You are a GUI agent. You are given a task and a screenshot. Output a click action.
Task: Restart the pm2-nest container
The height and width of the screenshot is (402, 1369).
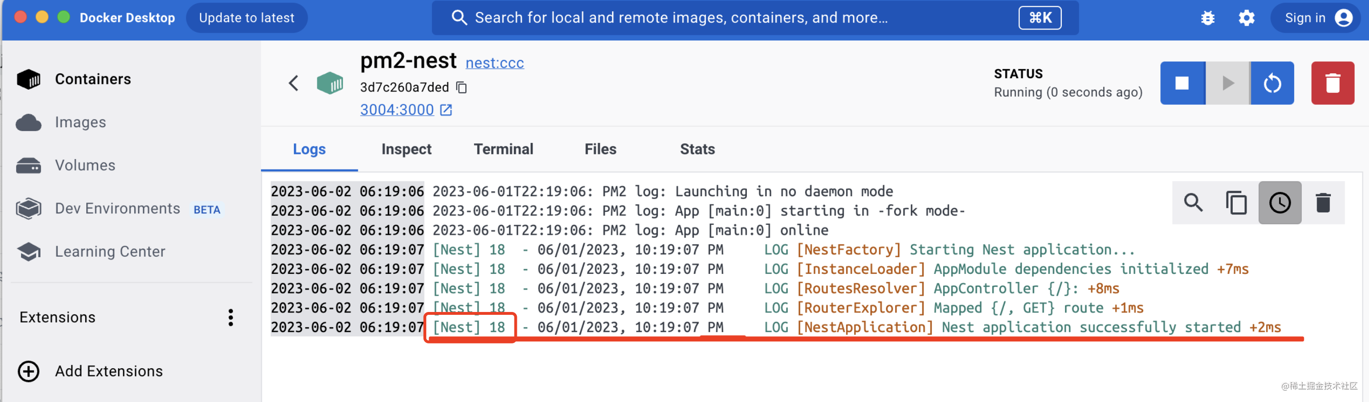click(1272, 83)
